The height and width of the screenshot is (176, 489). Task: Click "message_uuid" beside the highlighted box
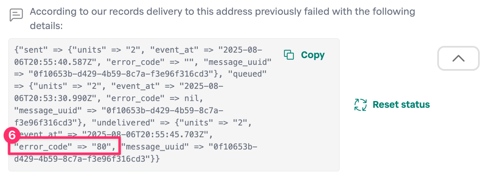[x=153, y=147]
